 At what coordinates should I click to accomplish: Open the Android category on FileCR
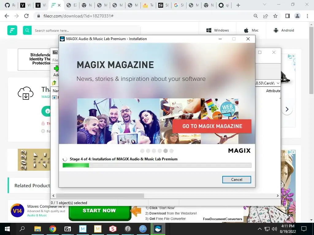coord(284,30)
